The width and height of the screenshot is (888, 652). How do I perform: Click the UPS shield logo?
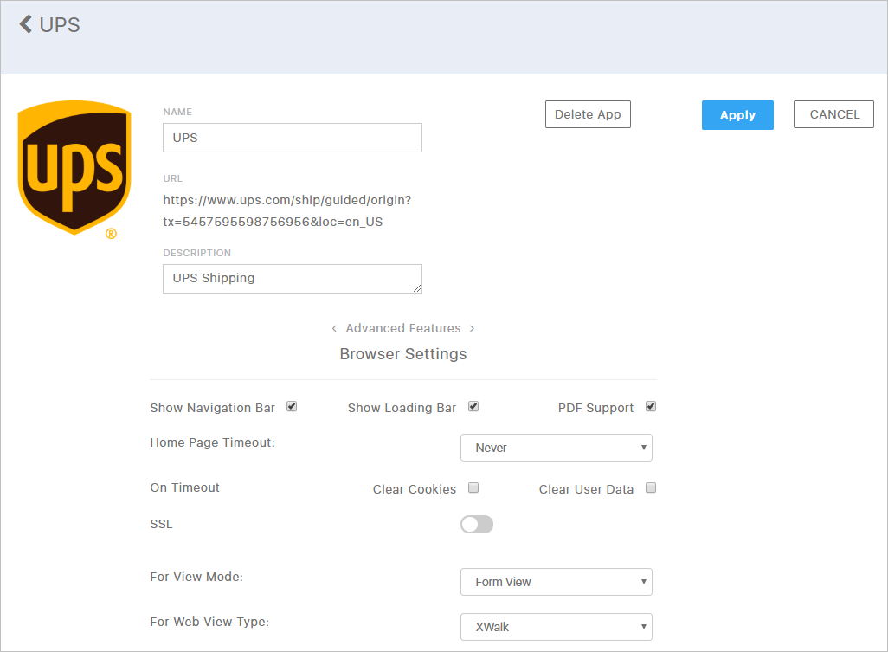coord(74,170)
